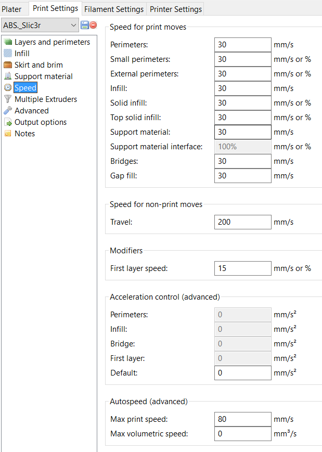Switch to the Plater tab

click(x=12, y=9)
